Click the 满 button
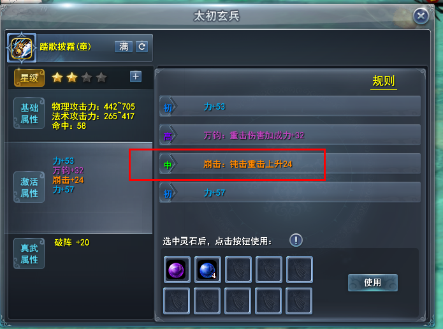This screenshot has height=329, width=443. click(x=124, y=47)
